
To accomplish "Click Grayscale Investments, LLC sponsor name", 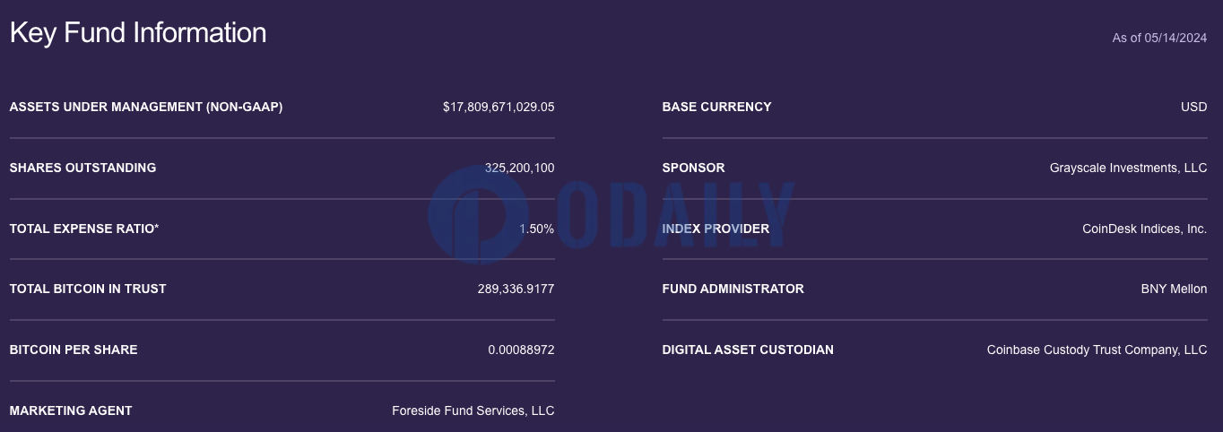I will 1129,168.
